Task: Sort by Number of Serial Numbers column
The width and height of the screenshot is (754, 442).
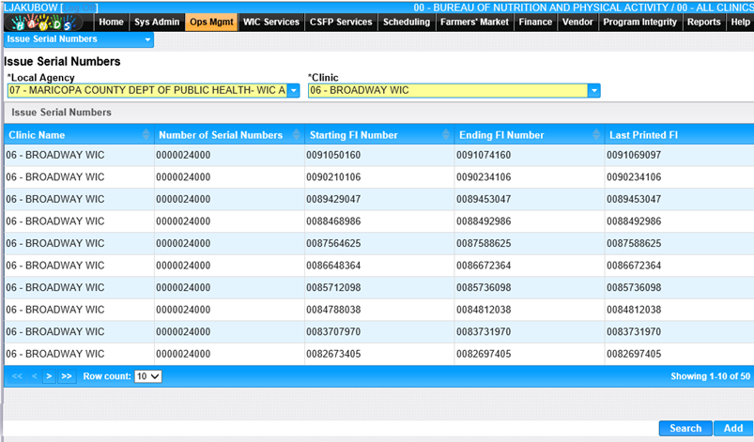Action: [295, 135]
